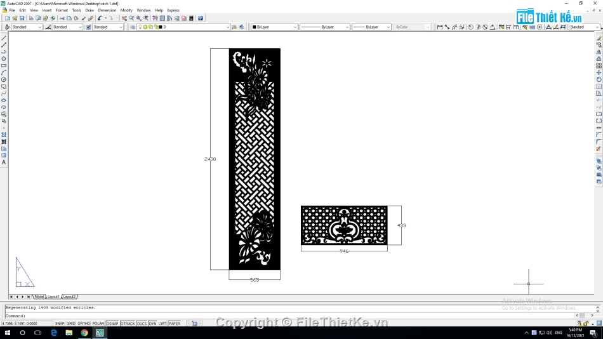The width and height of the screenshot is (603, 339).
Task: Open File Explorer from taskbar
Action: coord(69,333)
